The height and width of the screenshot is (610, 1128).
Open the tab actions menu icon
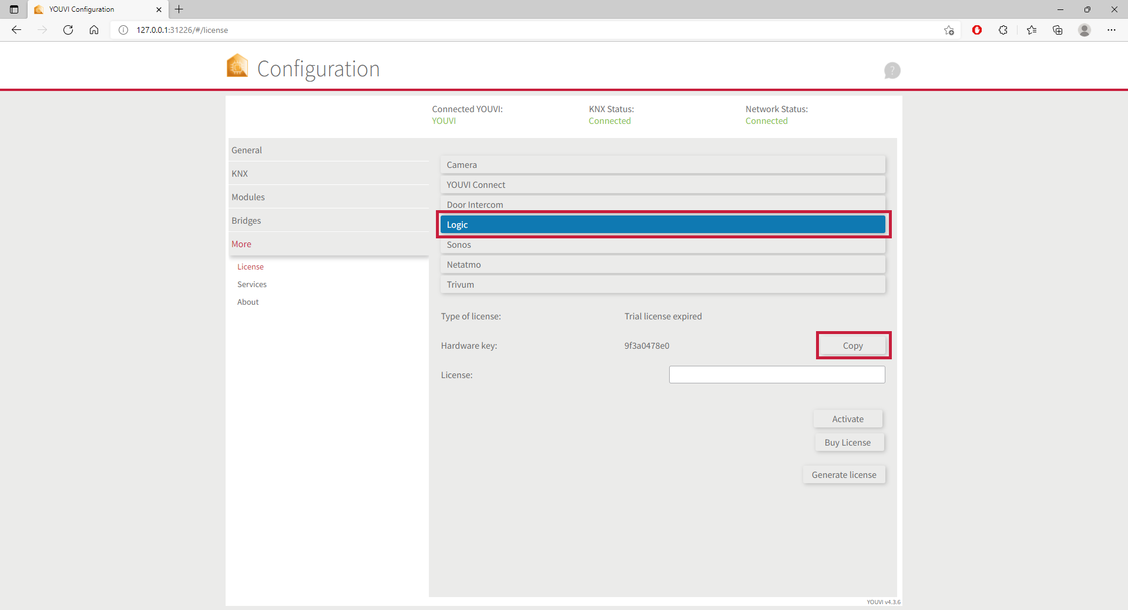coord(14,9)
